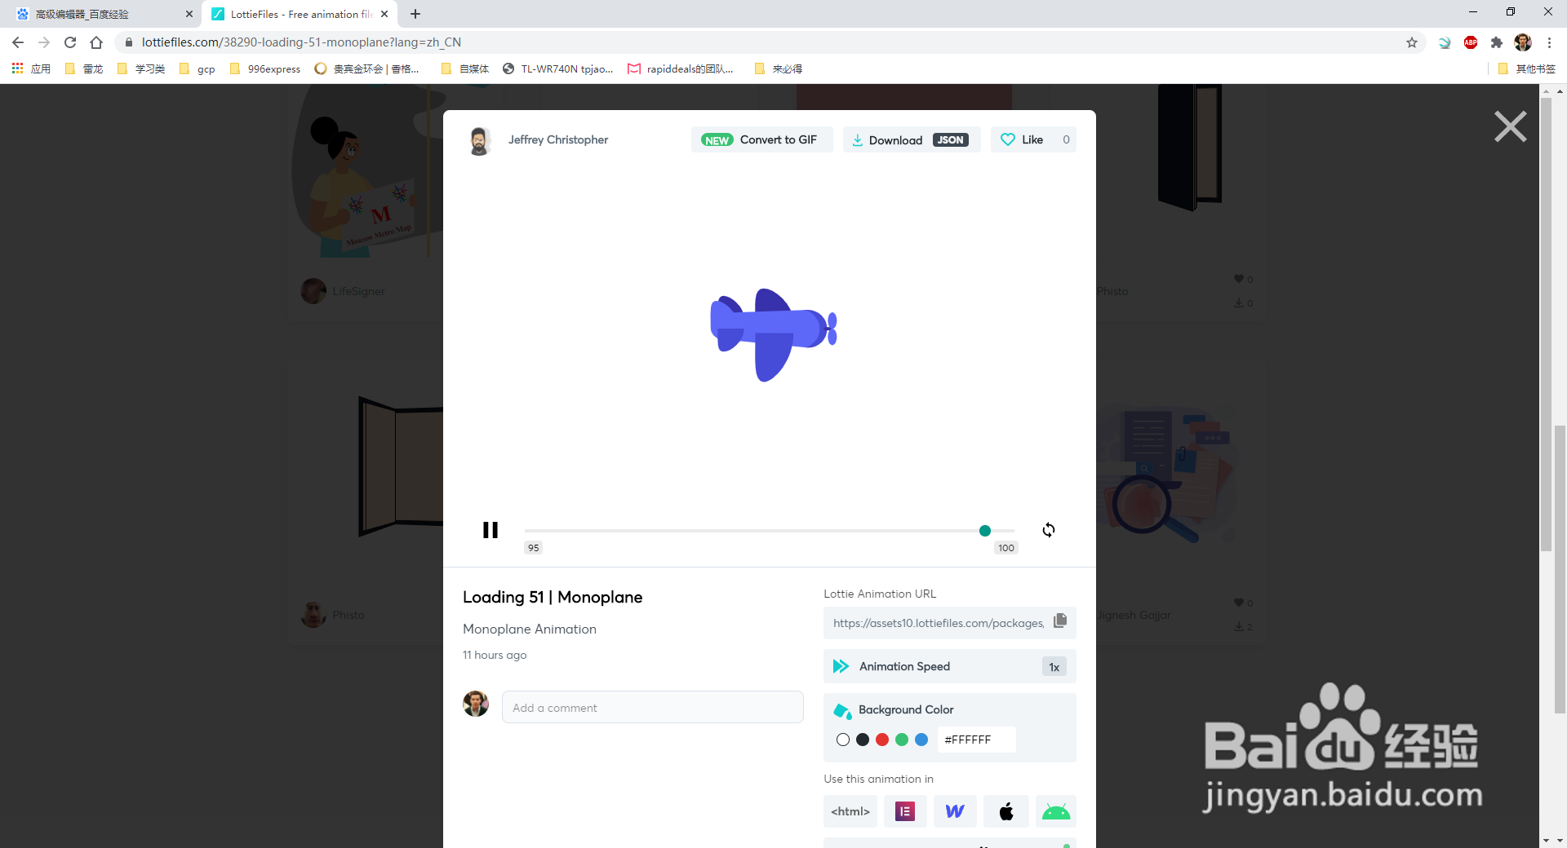Bookmark this page with the star
Screen dimensions: 1567x848
(1412, 42)
